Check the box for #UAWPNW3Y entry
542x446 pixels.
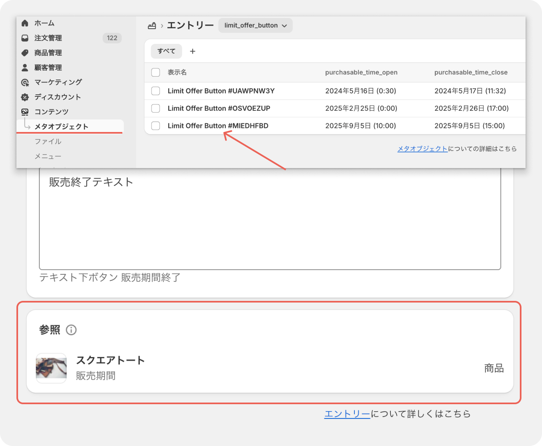click(156, 91)
